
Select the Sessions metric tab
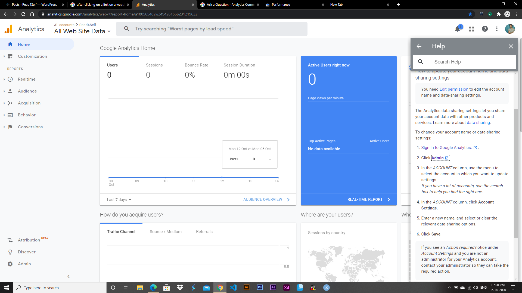(154, 65)
